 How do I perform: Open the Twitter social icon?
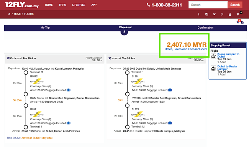[x=215, y=14]
